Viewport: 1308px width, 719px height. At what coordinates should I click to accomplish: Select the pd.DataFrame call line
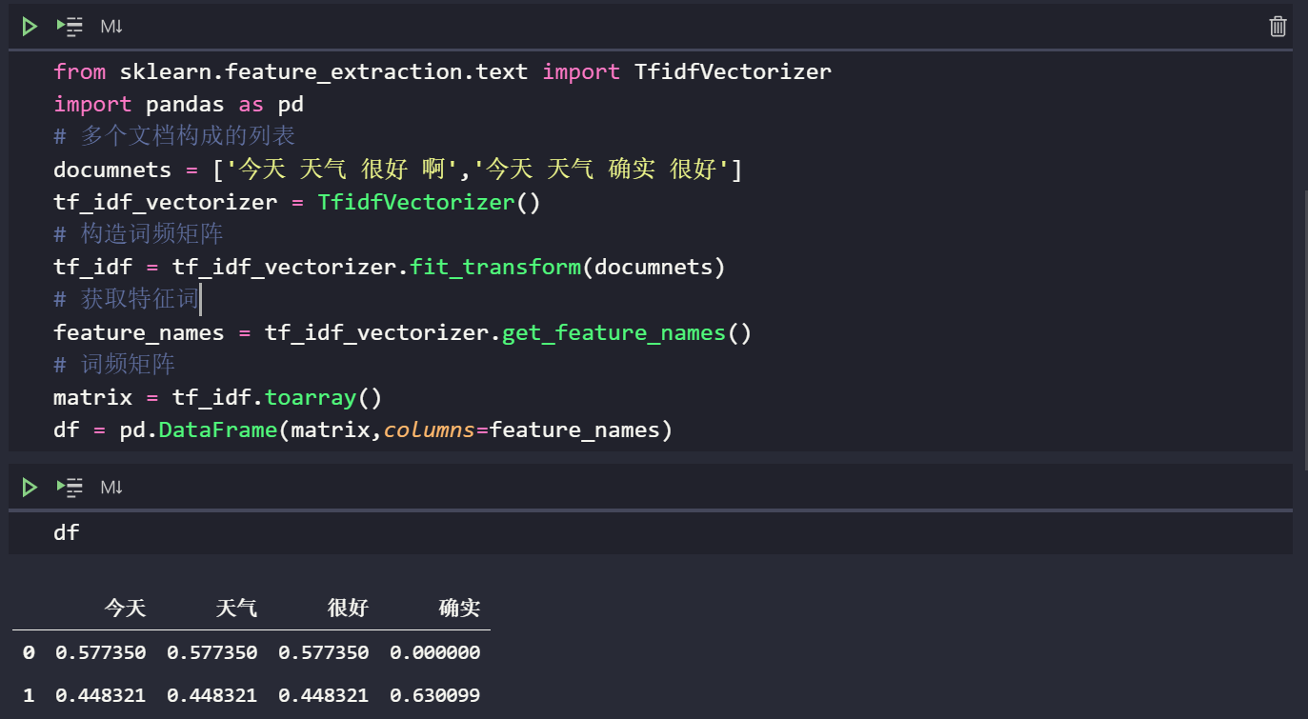pyautogui.click(x=362, y=429)
